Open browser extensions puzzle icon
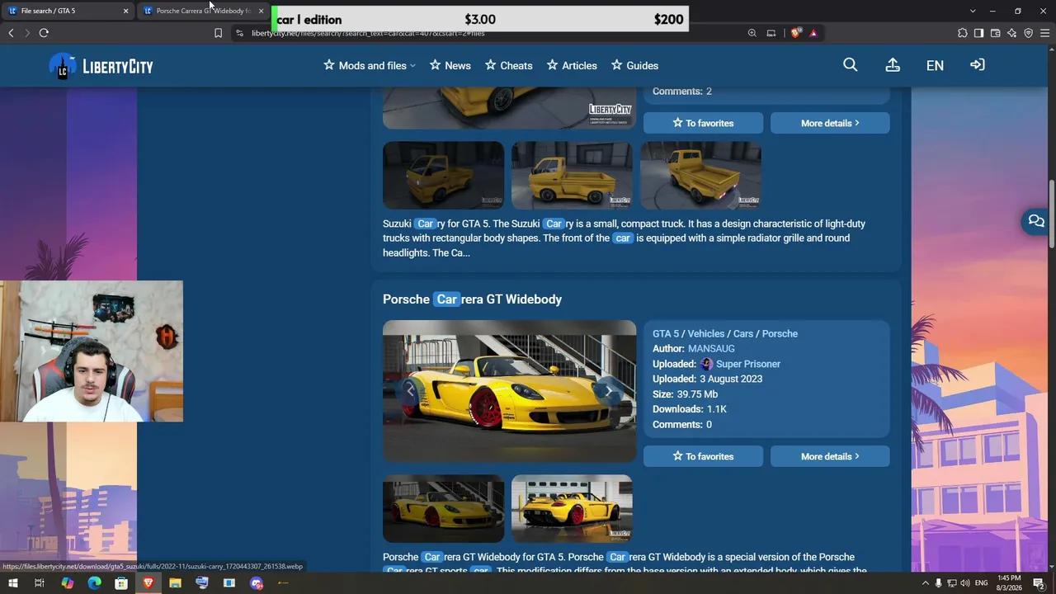The width and height of the screenshot is (1056, 594). 963,33
